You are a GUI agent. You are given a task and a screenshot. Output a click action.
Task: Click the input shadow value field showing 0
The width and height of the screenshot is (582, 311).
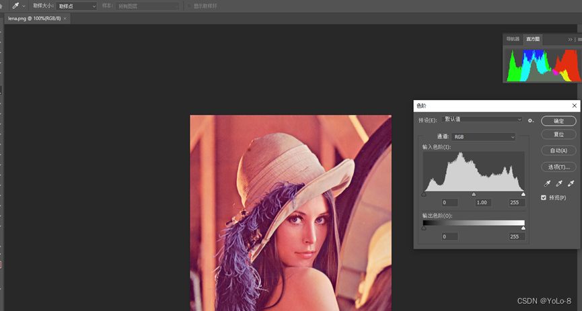point(450,202)
